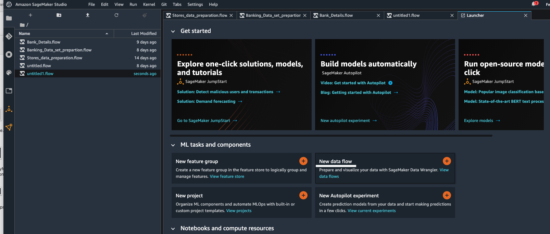Show running terminals and kernels icon
Viewport: 550px width, 234px height.
click(9, 54)
